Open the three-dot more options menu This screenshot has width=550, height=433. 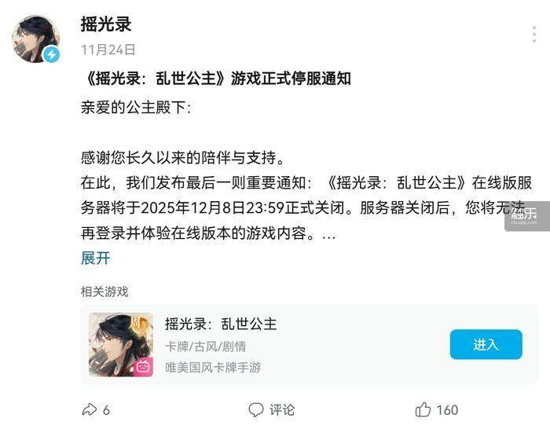click(533, 35)
